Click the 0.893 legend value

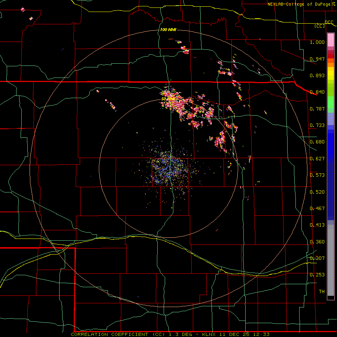click(x=317, y=75)
